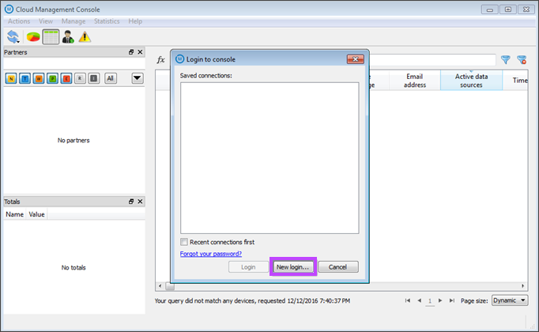
Task: Undock the Partners panel
Action: pyautogui.click(x=131, y=52)
